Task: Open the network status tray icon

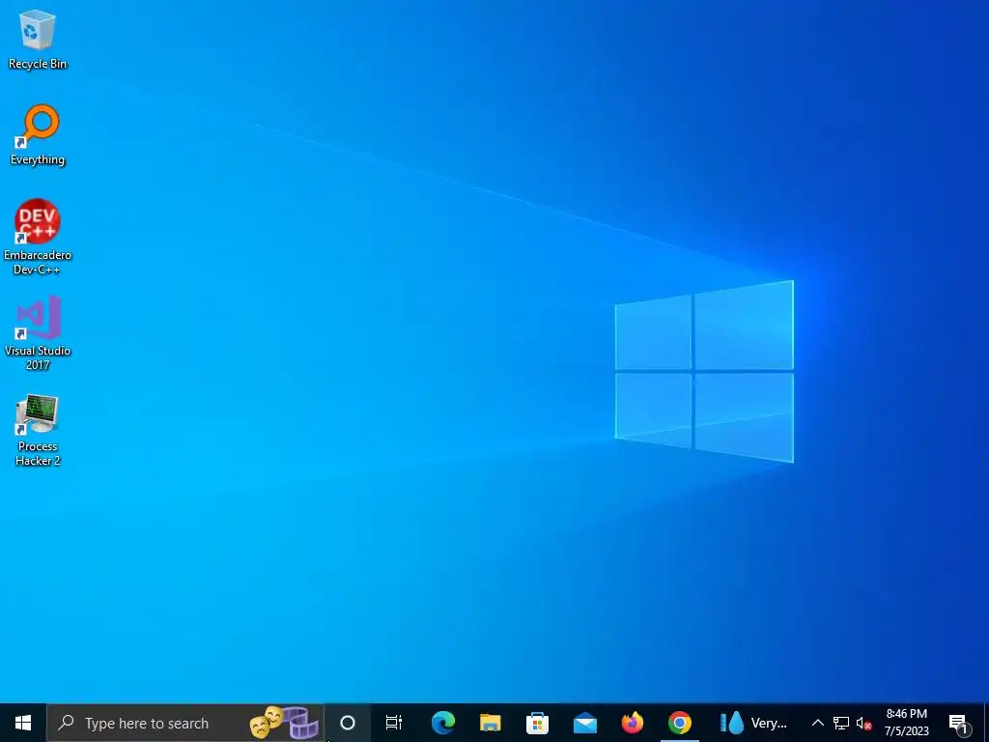Action: point(841,723)
